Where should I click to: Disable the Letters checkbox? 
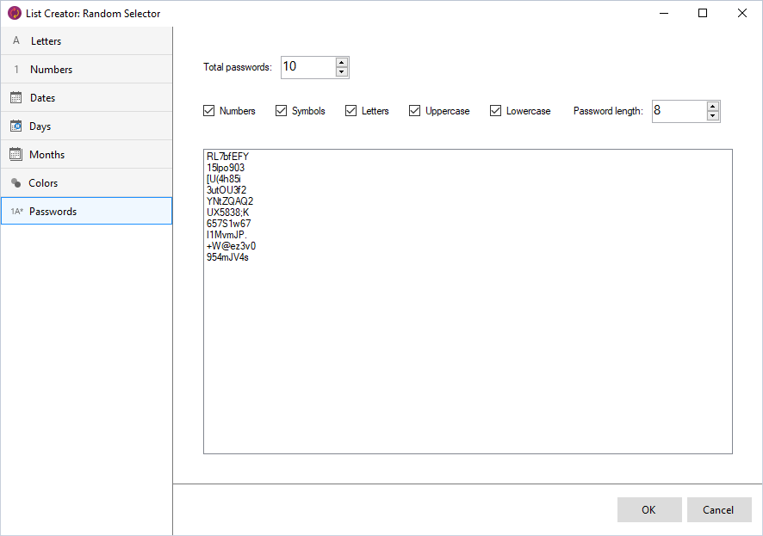[x=350, y=111]
